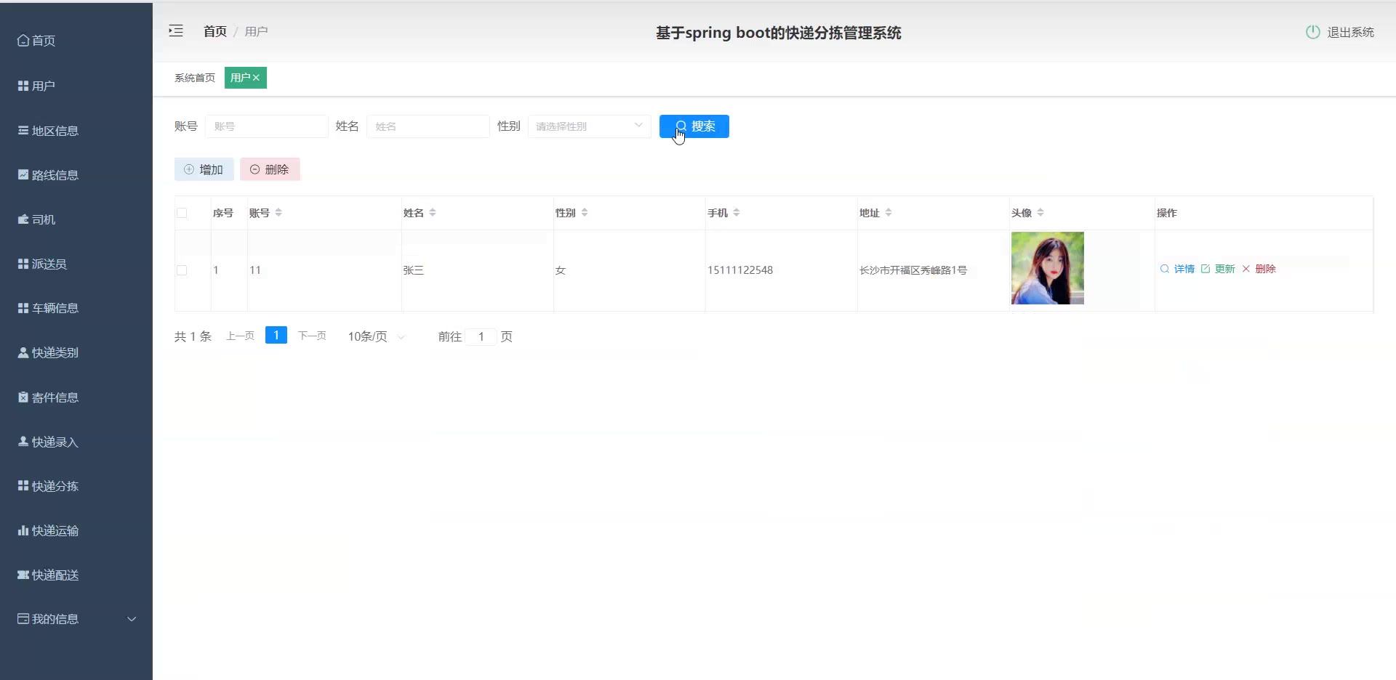Screen dimensions: 1396x680
Task: Click the sort arrows next to 头像
Action: 1040,213
